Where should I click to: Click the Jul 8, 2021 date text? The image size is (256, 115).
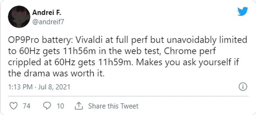(54, 87)
